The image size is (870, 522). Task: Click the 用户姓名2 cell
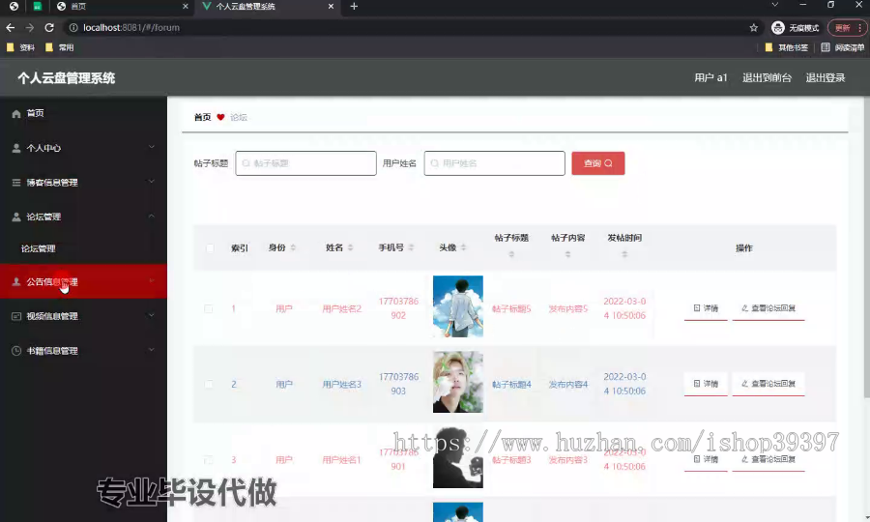click(x=342, y=308)
